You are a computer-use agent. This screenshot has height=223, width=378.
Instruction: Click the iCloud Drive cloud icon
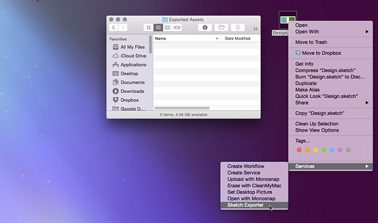pos(115,56)
